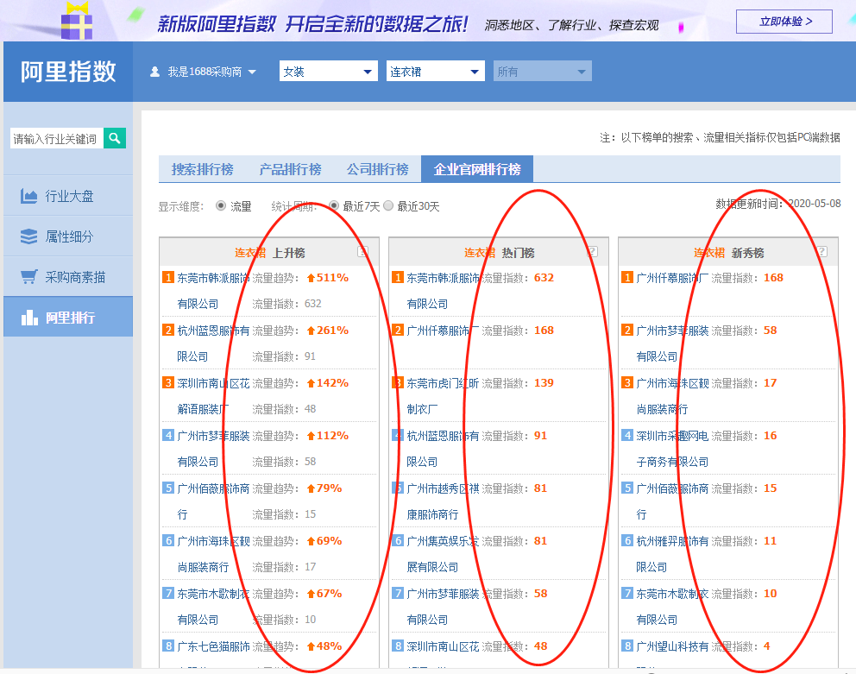Switch to 公司排行榜 tab

[377, 169]
